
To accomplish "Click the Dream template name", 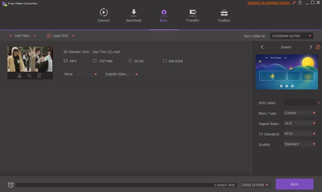I will point(286,47).
